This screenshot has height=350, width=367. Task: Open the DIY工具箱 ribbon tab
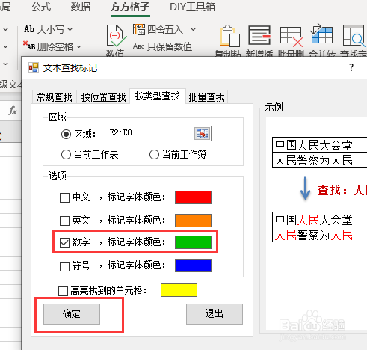192,7
